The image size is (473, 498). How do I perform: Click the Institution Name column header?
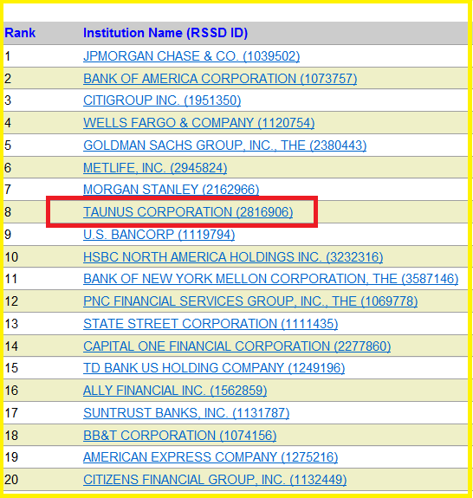pos(165,33)
